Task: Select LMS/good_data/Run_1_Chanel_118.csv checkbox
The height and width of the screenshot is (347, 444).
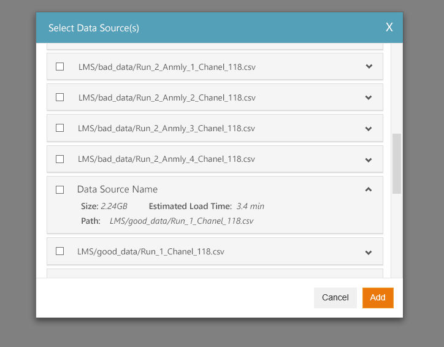Action: click(59, 251)
